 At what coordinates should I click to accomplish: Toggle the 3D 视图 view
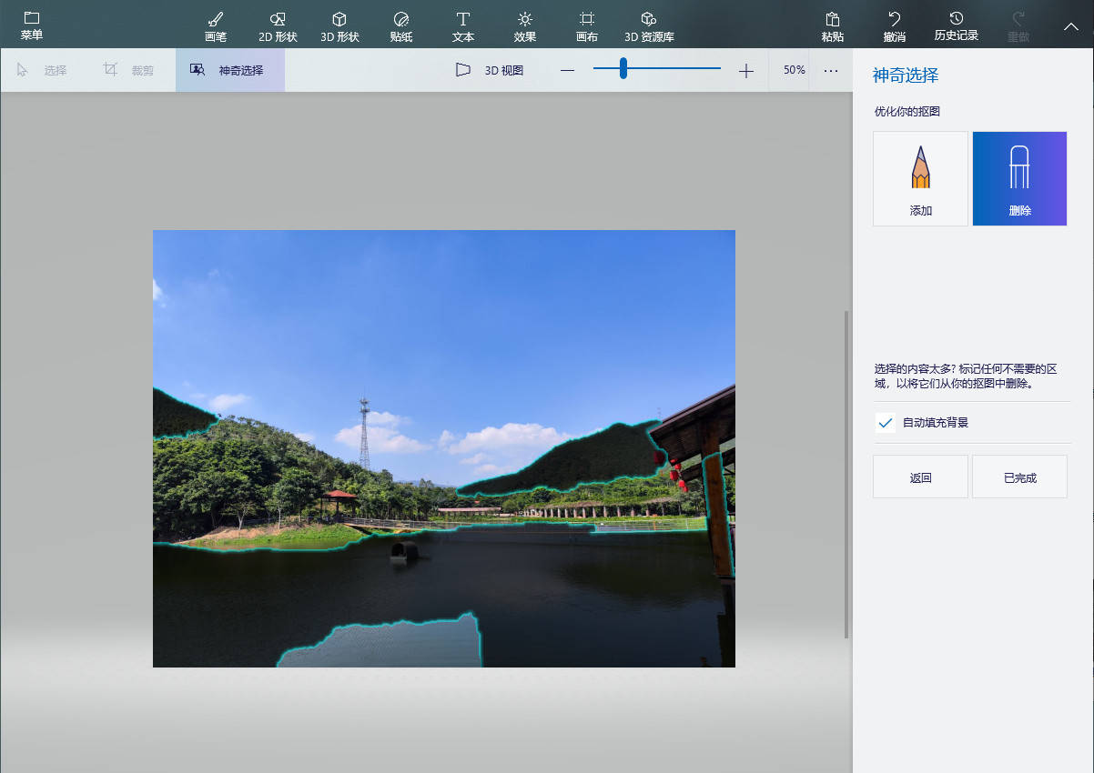click(x=490, y=70)
